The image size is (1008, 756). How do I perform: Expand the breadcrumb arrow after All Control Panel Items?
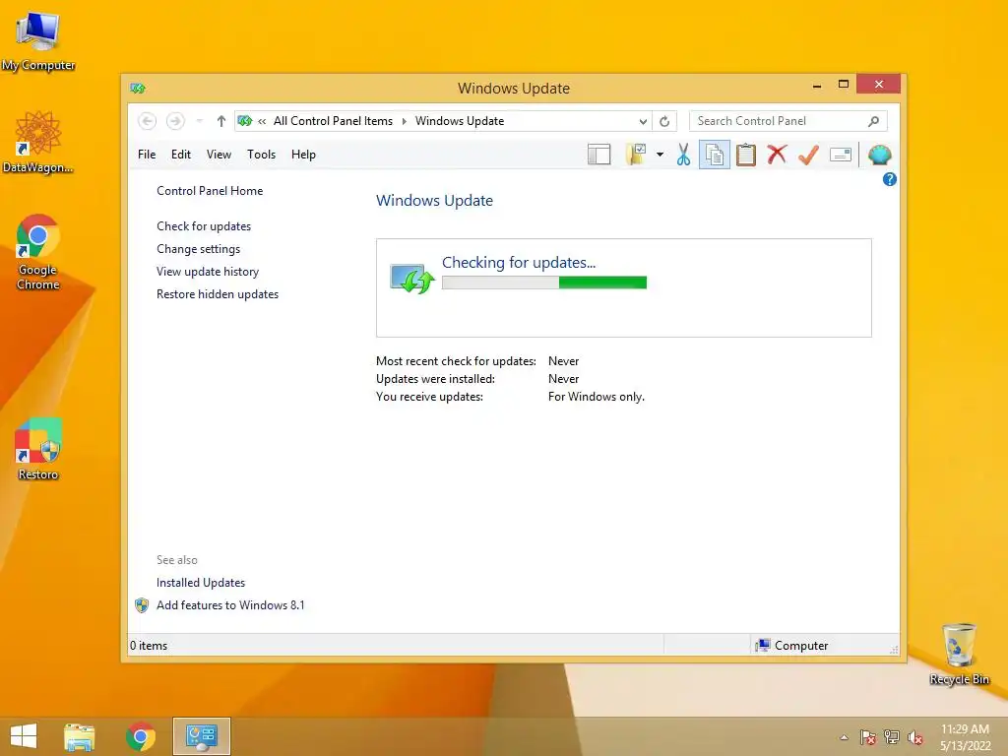tap(405, 121)
